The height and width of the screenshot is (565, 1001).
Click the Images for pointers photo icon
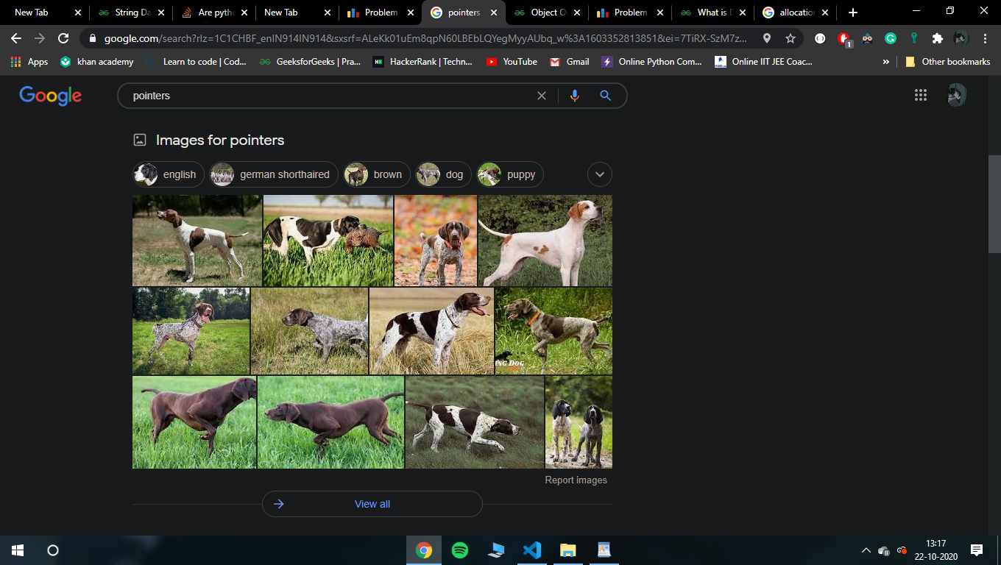pyautogui.click(x=139, y=139)
